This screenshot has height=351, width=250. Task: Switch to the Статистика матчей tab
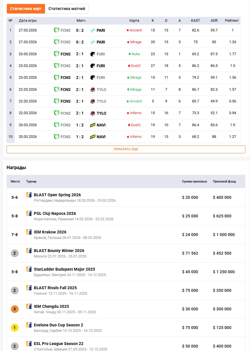67,9
